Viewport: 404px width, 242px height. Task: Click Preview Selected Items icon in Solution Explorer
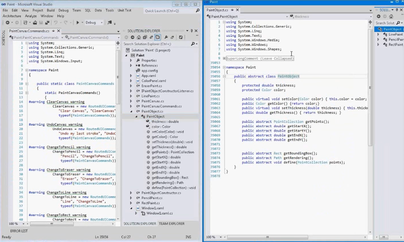click(172, 37)
